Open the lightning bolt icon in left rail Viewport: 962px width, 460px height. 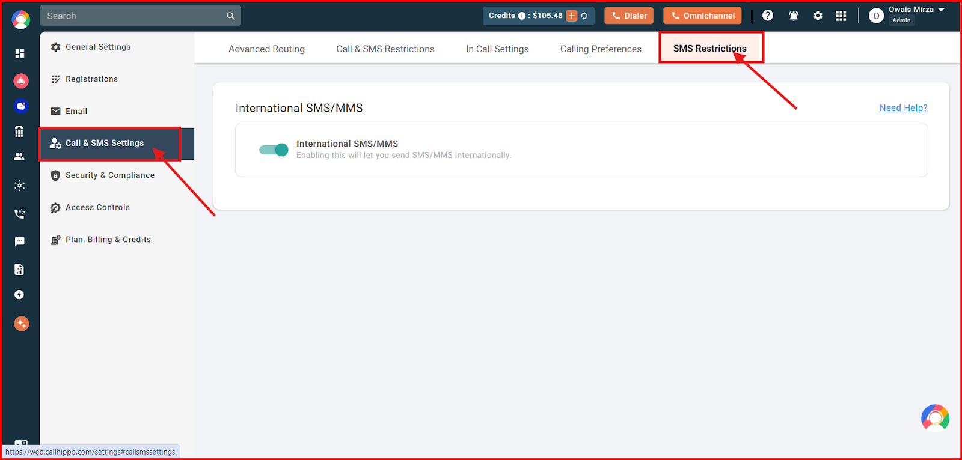pyautogui.click(x=19, y=295)
